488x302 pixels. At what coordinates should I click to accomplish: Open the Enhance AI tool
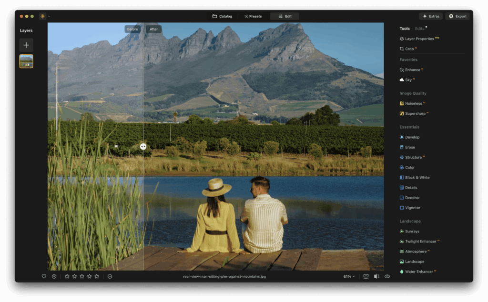click(x=413, y=70)
